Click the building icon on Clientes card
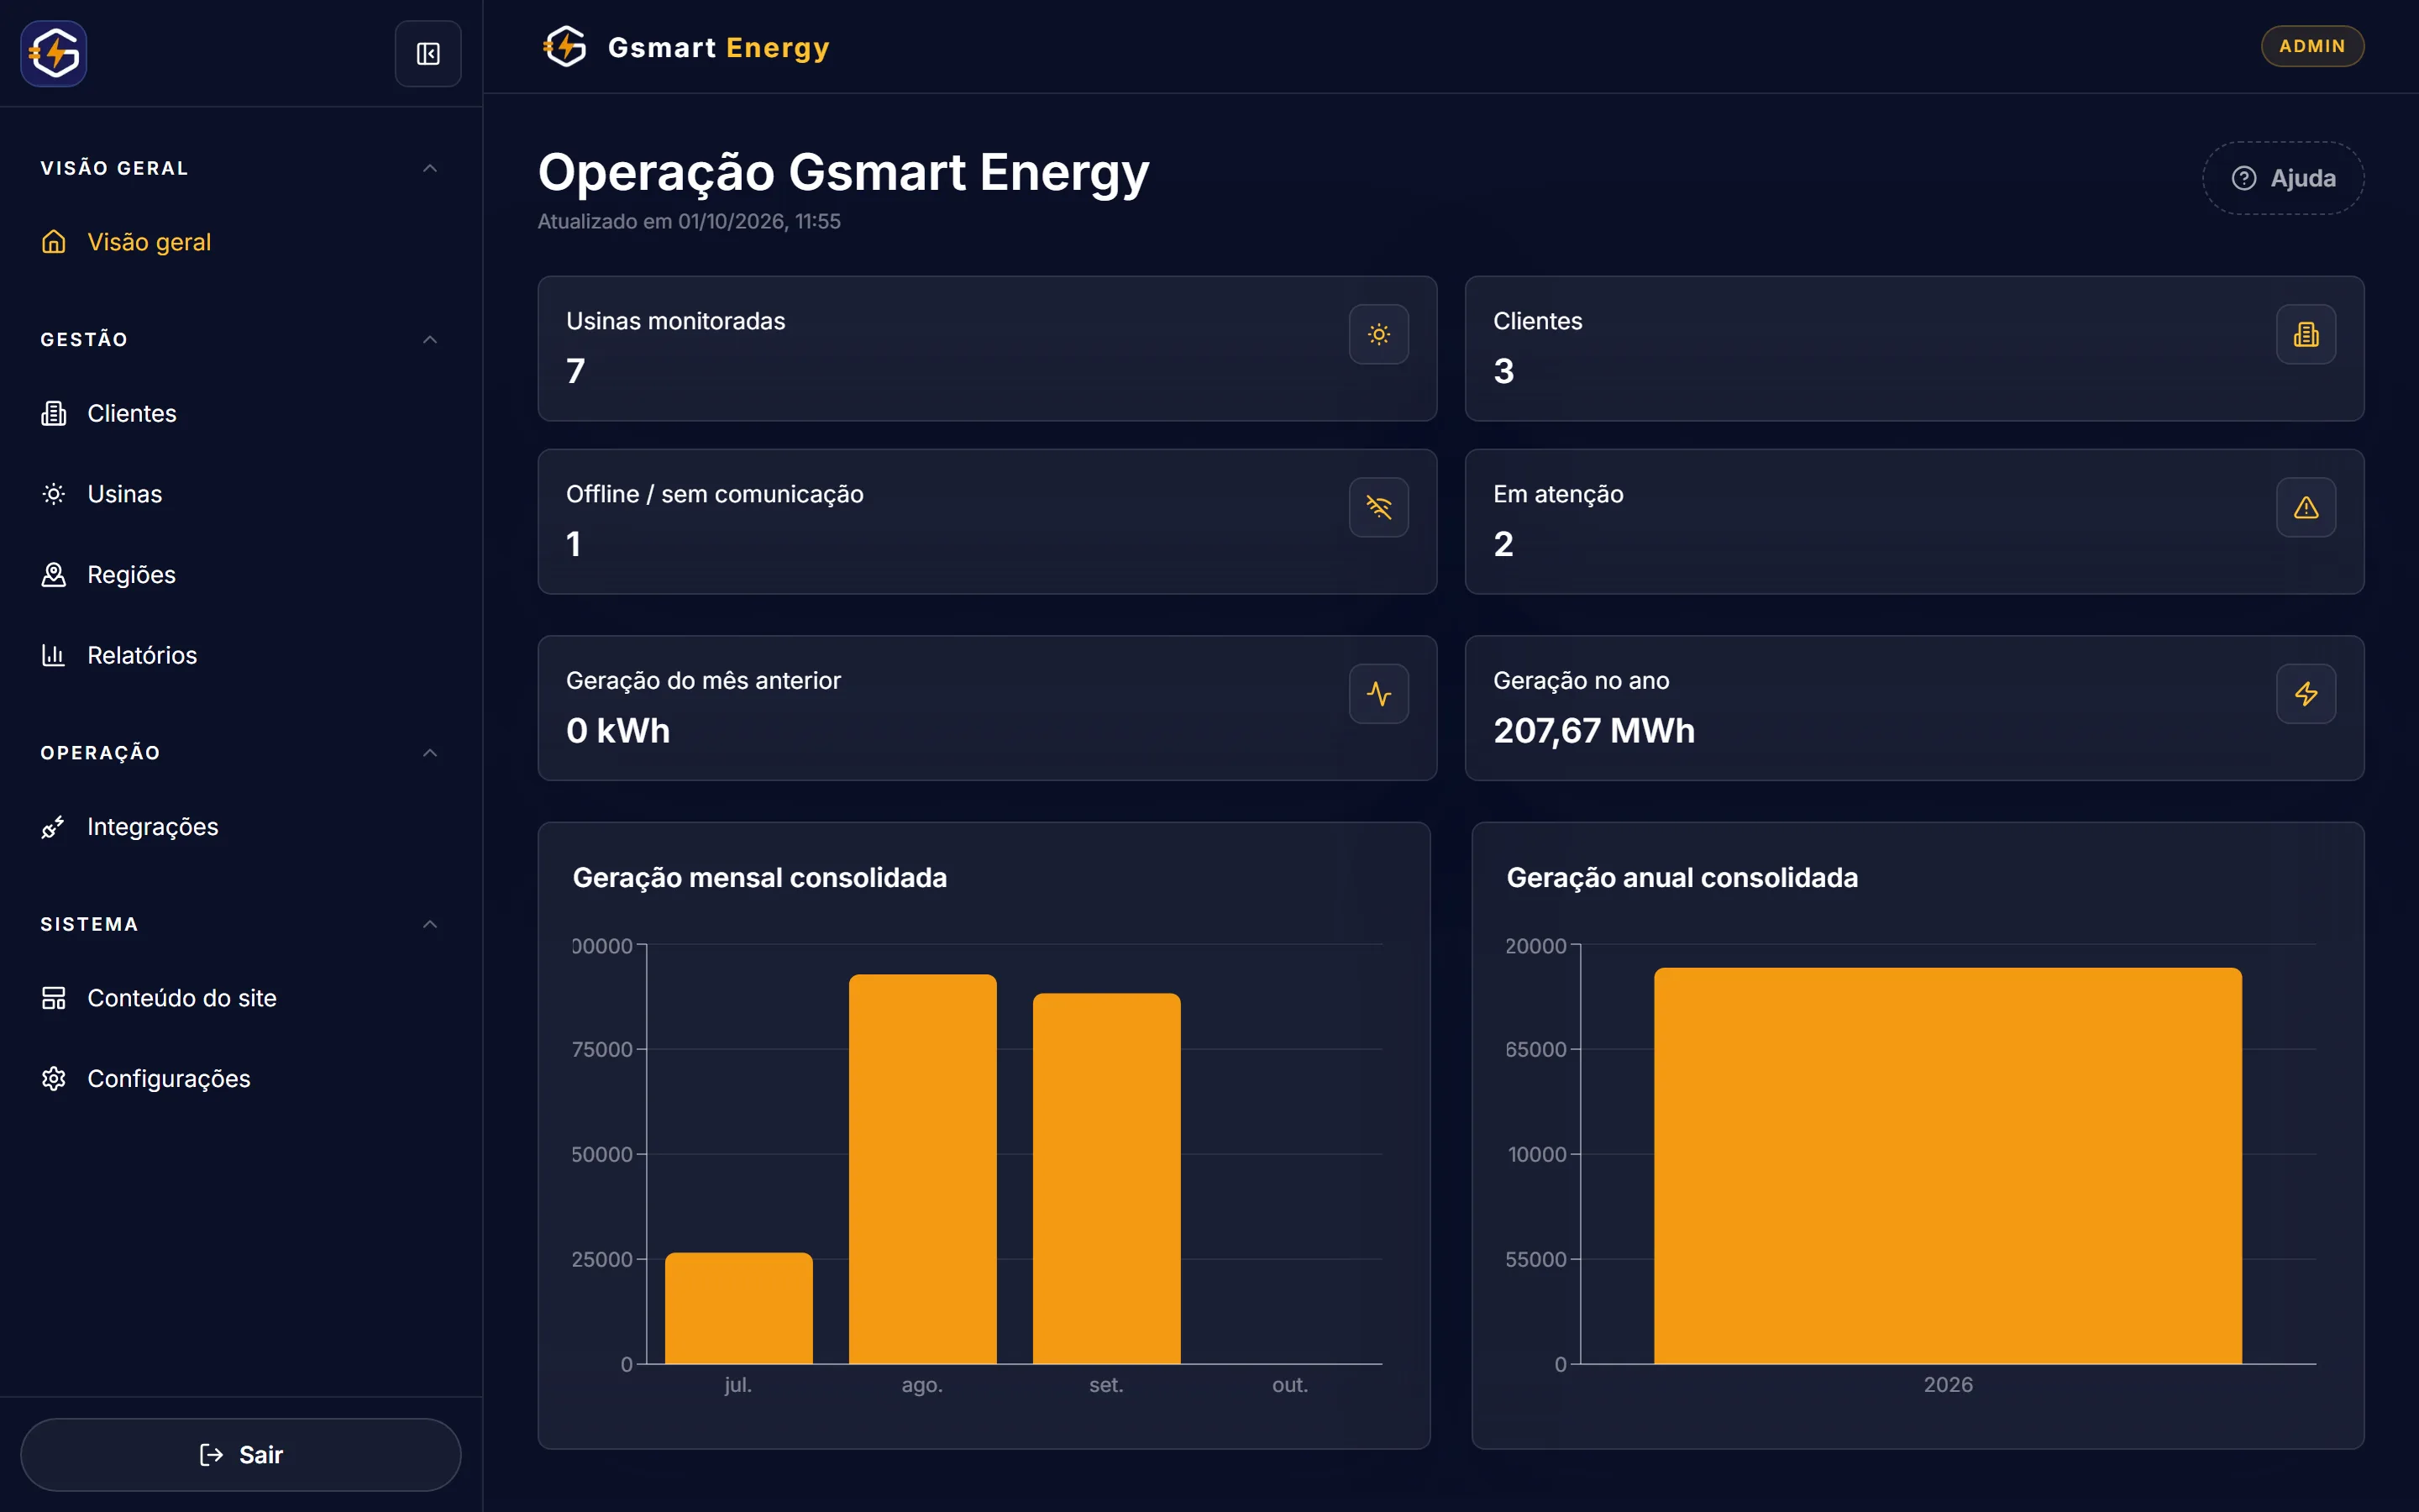The image size is (2419, 1512). tap(2305, 334)
